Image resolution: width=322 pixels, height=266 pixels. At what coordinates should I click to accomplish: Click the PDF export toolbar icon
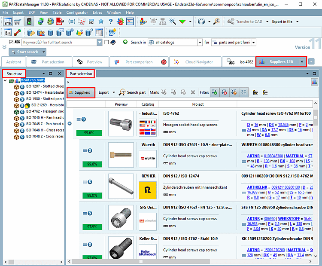[x=60, y=21]
